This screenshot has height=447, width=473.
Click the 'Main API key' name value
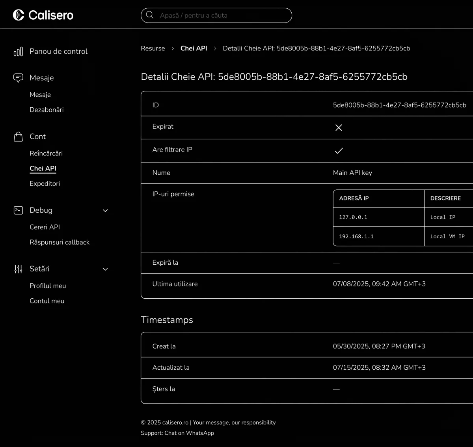[352, 173]
